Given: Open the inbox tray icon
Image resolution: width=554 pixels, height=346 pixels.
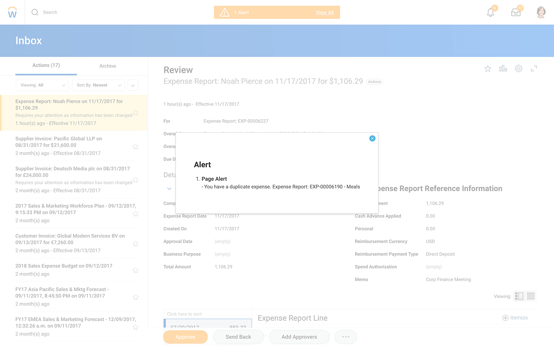Looking at the screenshot, I should tap(516, 12).
